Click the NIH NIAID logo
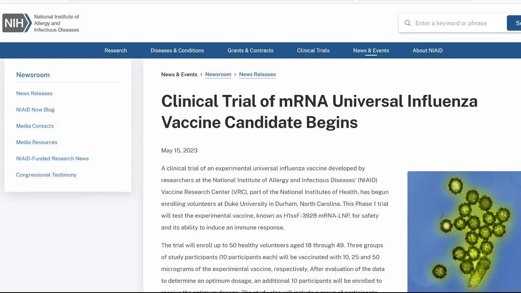The image size is (521, 293). [41, 23]
